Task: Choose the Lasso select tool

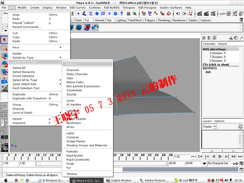Action: tap(4, 48)
